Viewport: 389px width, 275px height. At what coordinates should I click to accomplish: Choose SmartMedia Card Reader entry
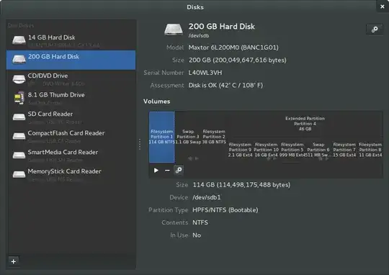coord(71,155)
